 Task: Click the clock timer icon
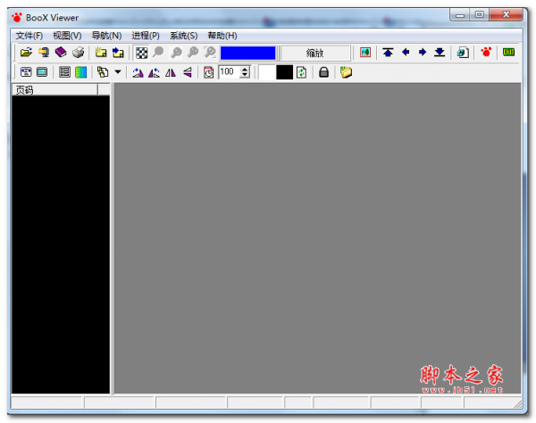[x=208, y=72]
